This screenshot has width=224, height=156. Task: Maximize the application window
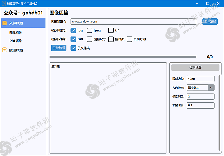click(x=208, y=3)
